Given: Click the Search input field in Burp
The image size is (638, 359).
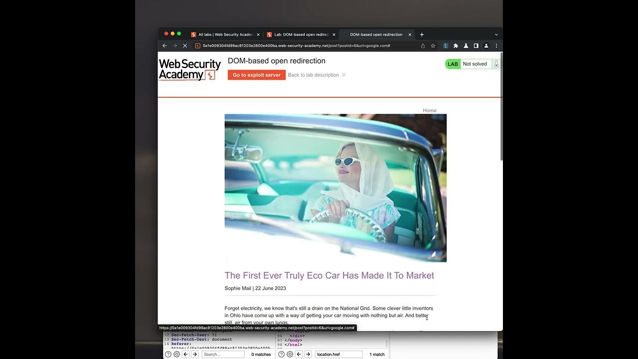Looking at the screenshot, I should (223, 354).
